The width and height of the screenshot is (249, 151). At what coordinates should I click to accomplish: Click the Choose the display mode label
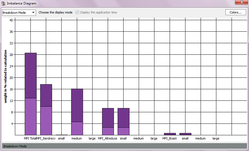(55, 12)
